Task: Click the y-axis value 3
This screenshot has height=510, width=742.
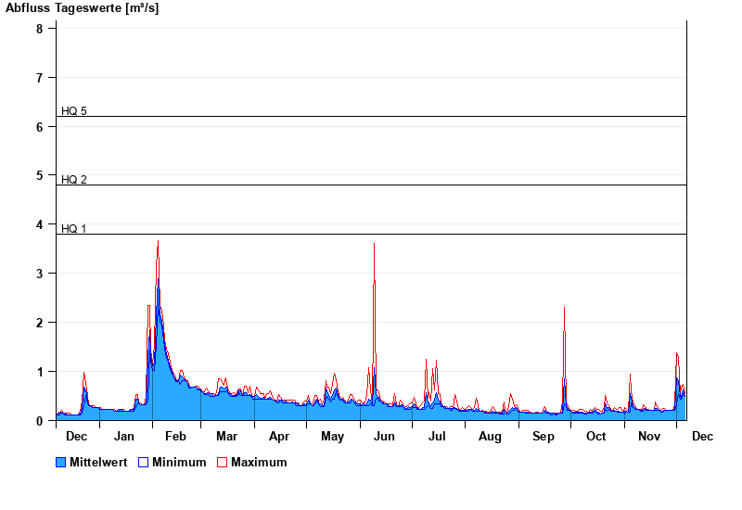Action: (x=40, y=274)
